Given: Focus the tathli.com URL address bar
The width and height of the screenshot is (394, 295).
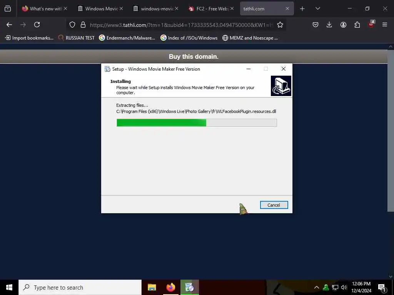Looking at the screenshot, I should click(x=181, y=25).
